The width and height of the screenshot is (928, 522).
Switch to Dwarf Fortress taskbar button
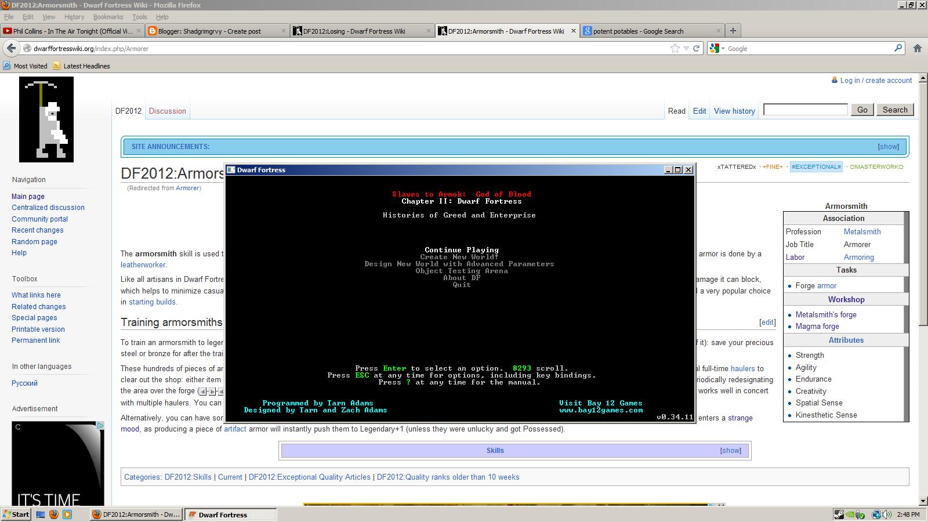230,514
